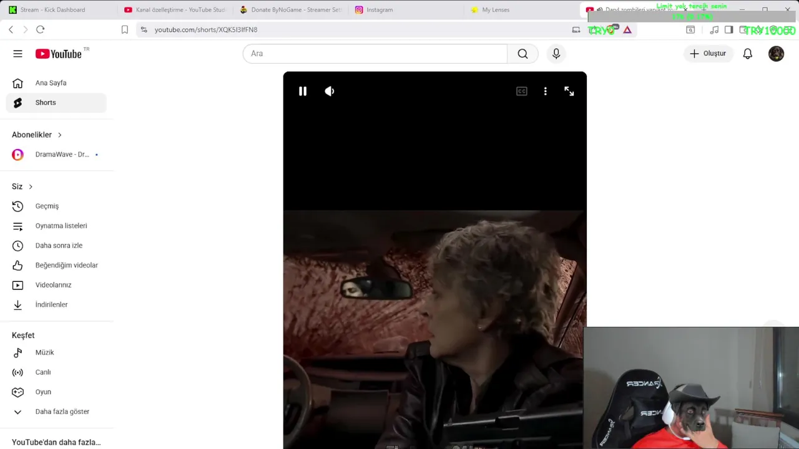Open Canlı under Keşfet
The image size is (799, 449).
(x=56, y=372)
